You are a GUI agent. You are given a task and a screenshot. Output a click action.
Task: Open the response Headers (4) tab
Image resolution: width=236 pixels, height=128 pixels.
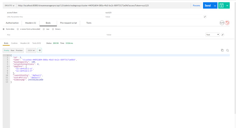point(25,43)
